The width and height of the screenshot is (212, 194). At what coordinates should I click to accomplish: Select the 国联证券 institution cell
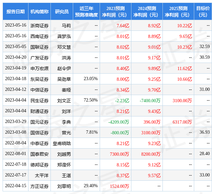pyautogui.click(x=39, y=47)
